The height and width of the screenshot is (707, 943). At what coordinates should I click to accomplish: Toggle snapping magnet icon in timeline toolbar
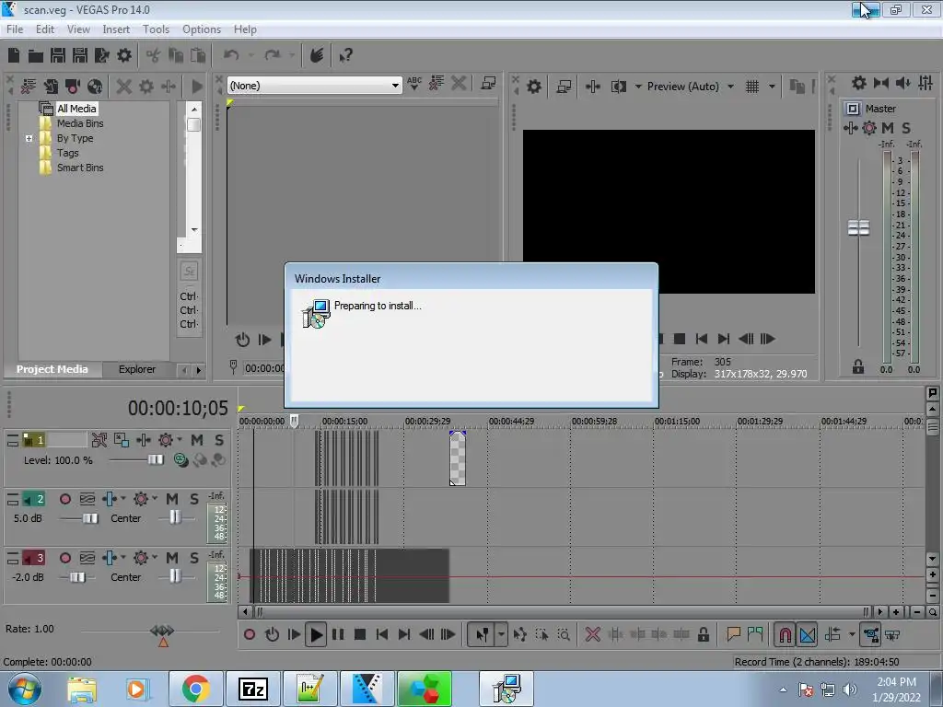pyautogui.click(x=785, y=634)
